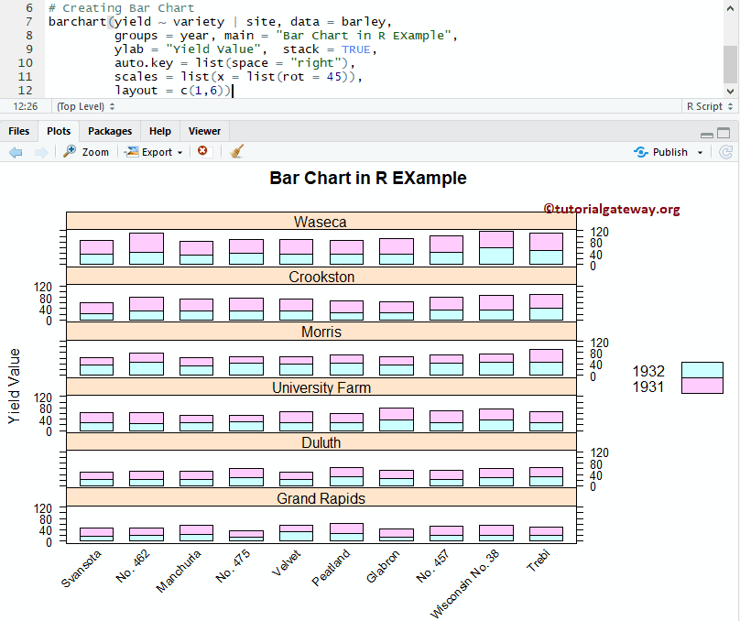
Task: Open the Export plot menu icon
Action: point(129,152)
